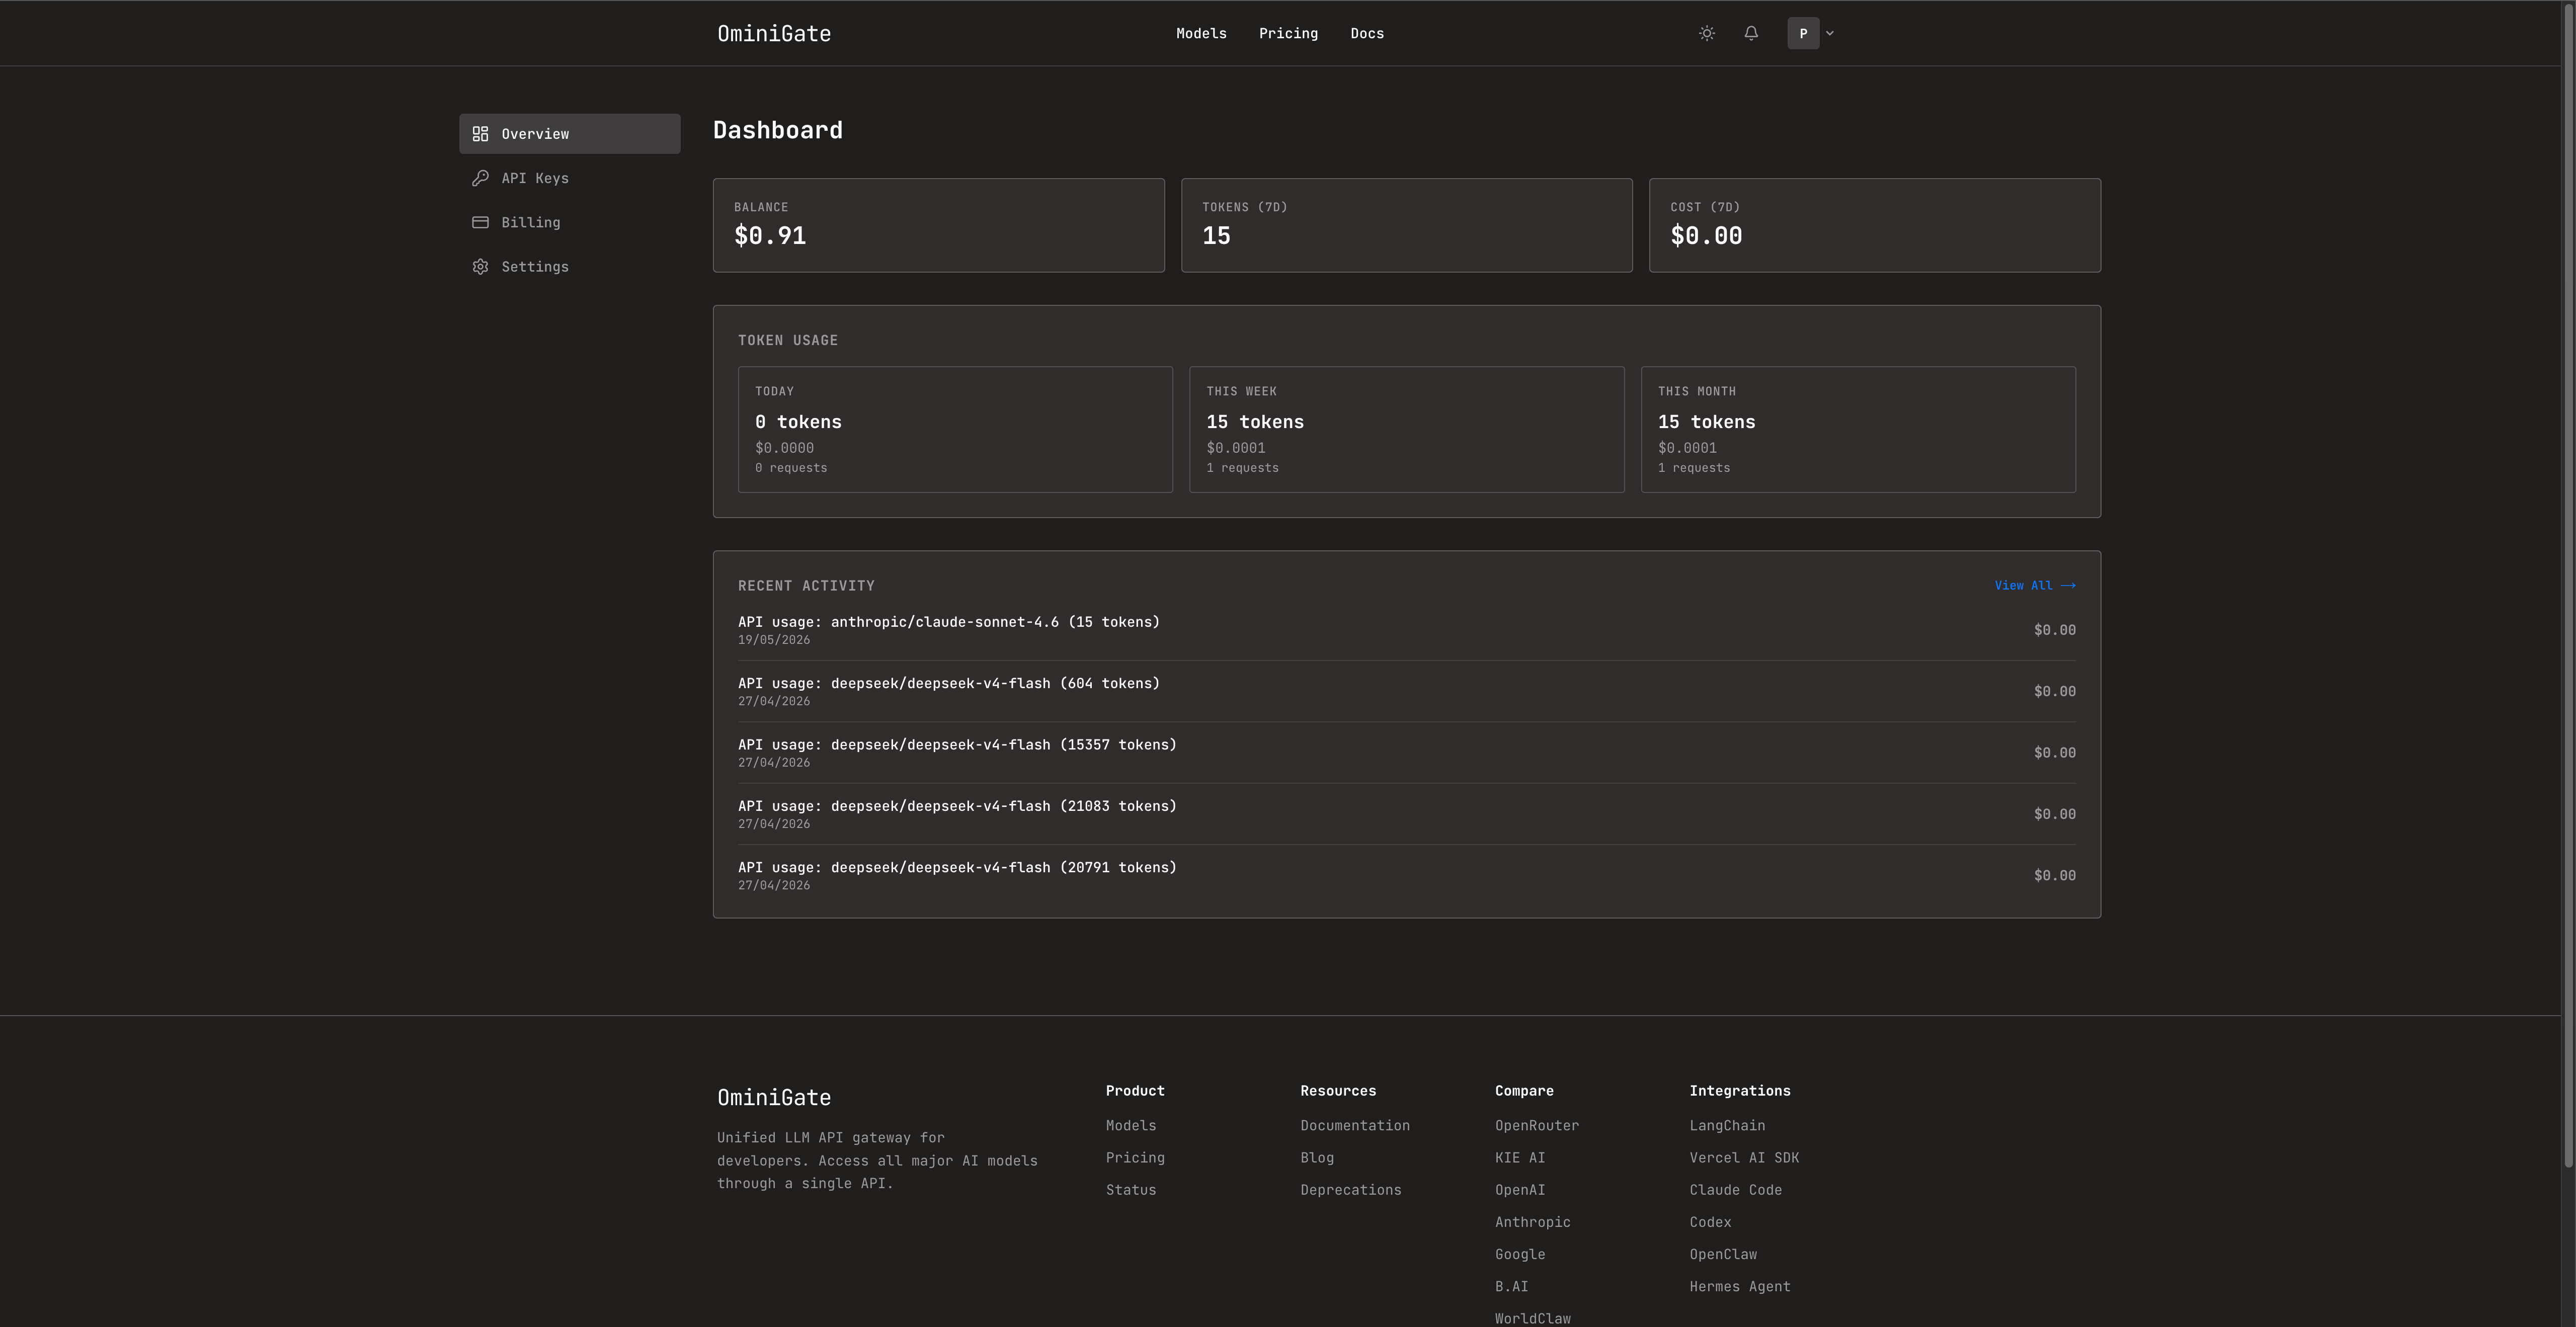Select the Tokens (7D) card
2576x1327 pixels.
[x=1406, y=225]
